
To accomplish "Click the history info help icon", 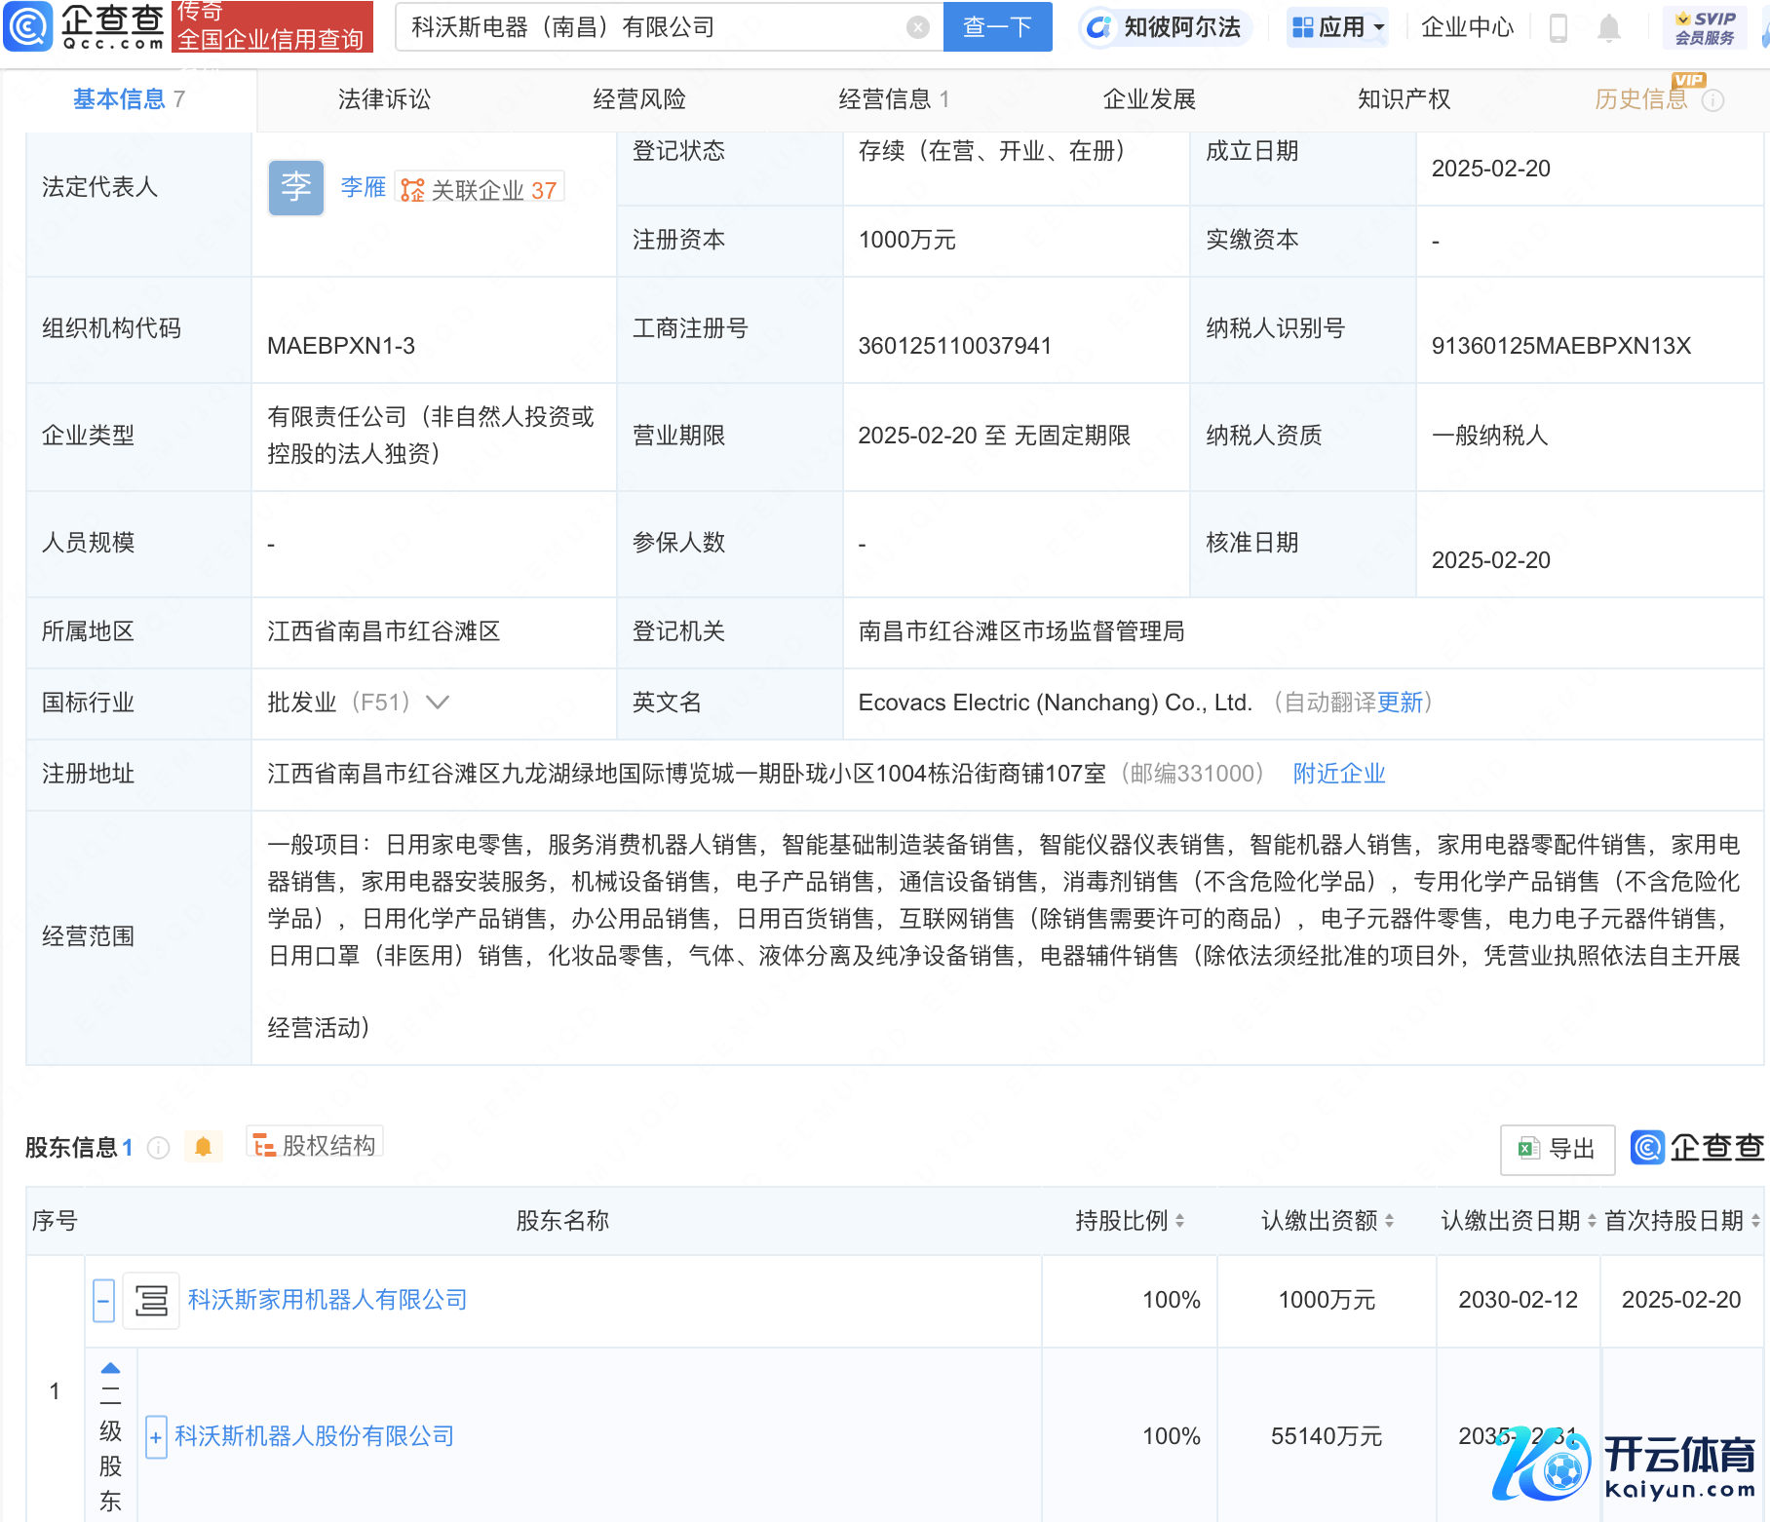I will (1712, 100).
